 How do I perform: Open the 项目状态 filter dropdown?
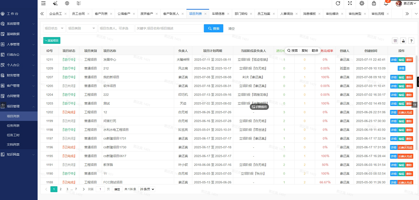54,28
